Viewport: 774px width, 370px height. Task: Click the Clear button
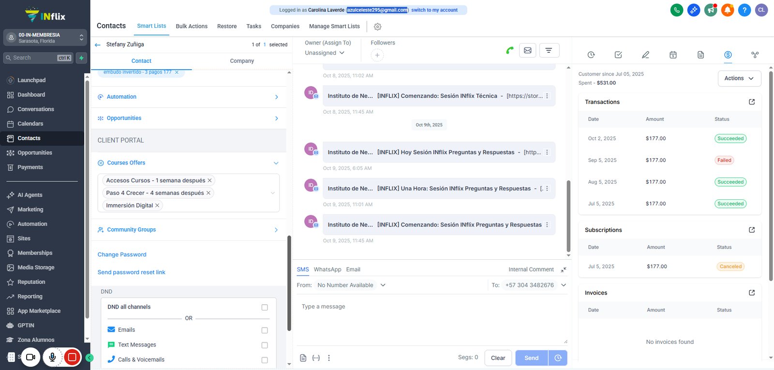coord(498,358)
